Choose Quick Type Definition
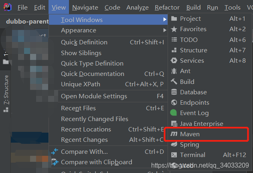 [108, 64]
